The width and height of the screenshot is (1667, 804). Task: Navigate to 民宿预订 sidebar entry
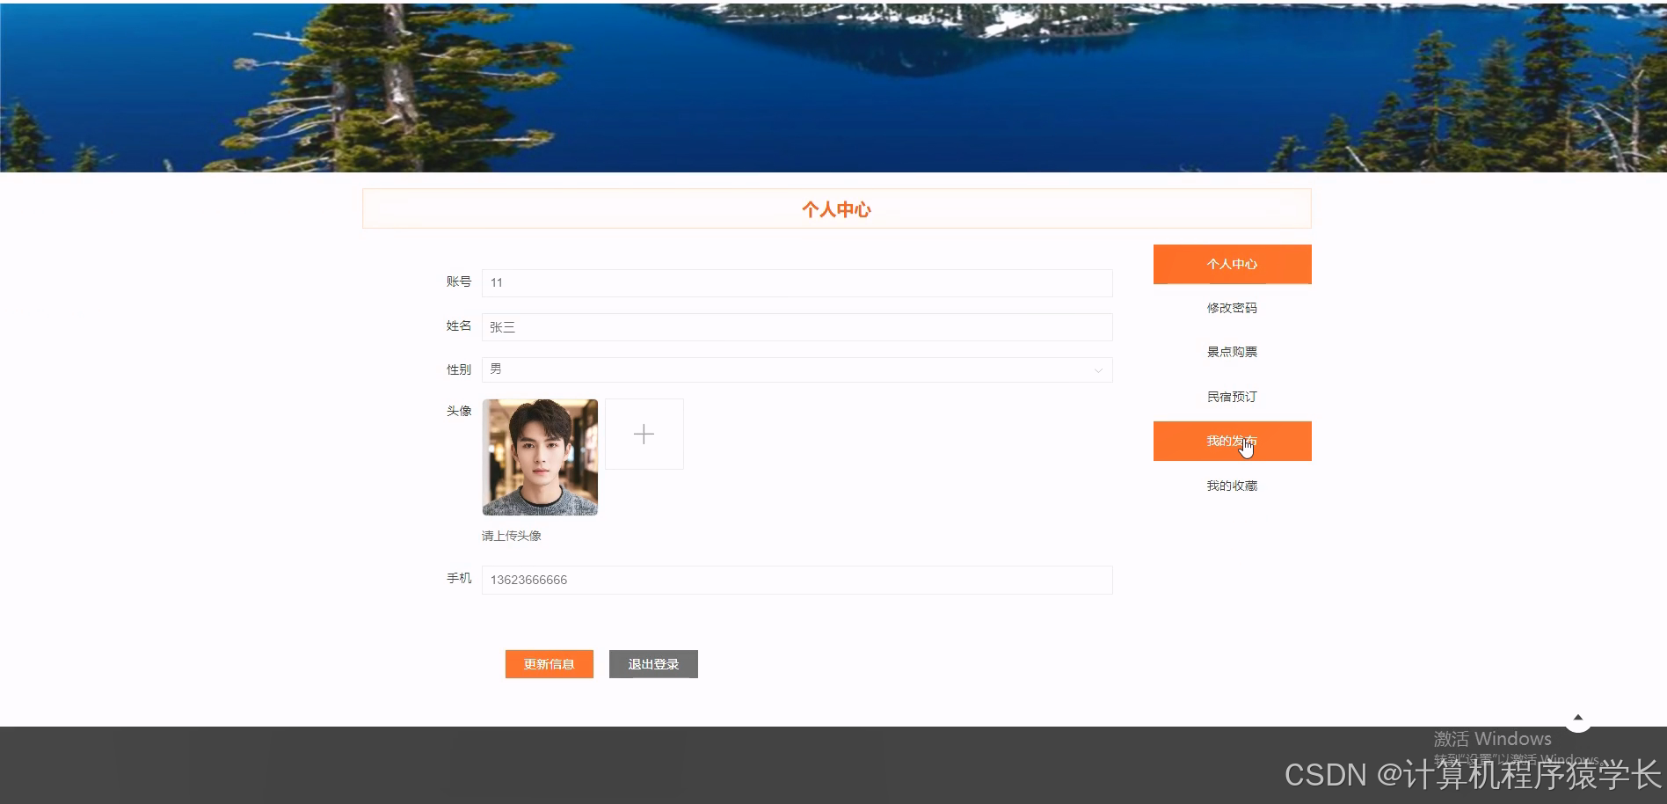click(1232, 396)
